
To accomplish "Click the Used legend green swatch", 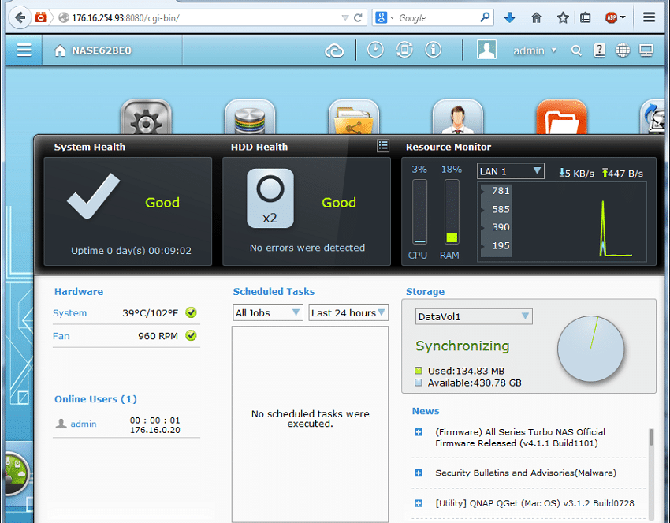I will [x=419, y=371].
